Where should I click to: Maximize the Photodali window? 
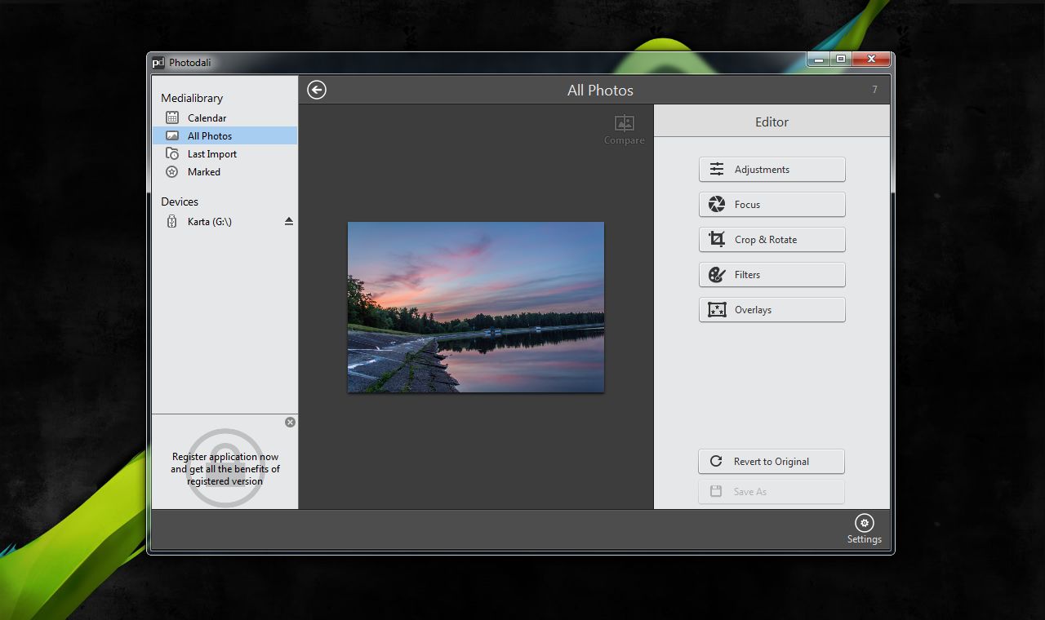pos(840,59)
